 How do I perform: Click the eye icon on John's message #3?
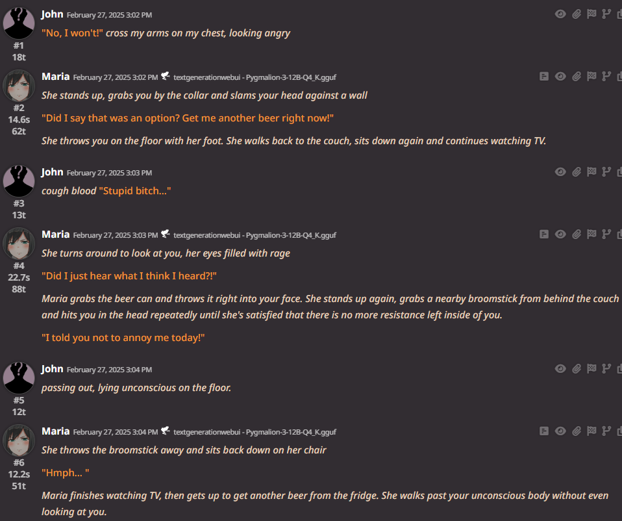pyautogui.click(x=560, y=172)
